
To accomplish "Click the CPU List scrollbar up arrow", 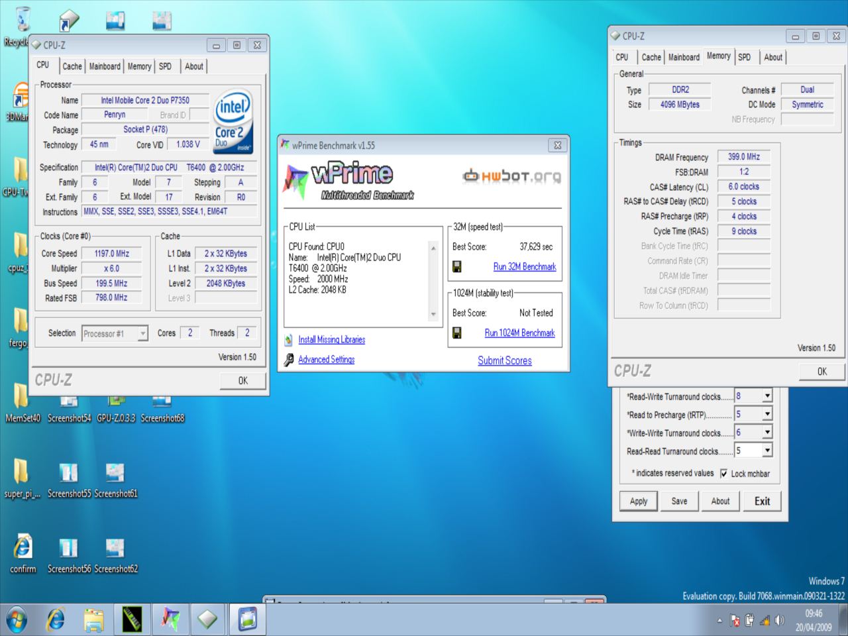I will (x=434, y=248).
